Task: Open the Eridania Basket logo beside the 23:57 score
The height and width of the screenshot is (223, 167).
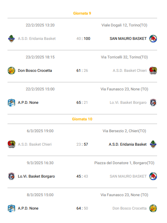Action: tap(153, 144)
